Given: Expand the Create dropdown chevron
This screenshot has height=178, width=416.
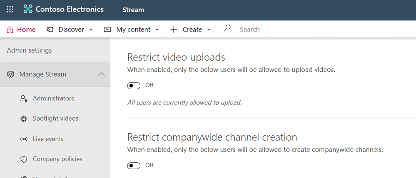Looking at the screenshot, I should 209,29.
